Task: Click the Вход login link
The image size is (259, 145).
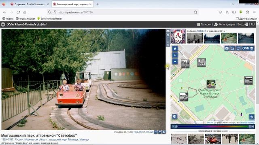Action: point(240,24)
